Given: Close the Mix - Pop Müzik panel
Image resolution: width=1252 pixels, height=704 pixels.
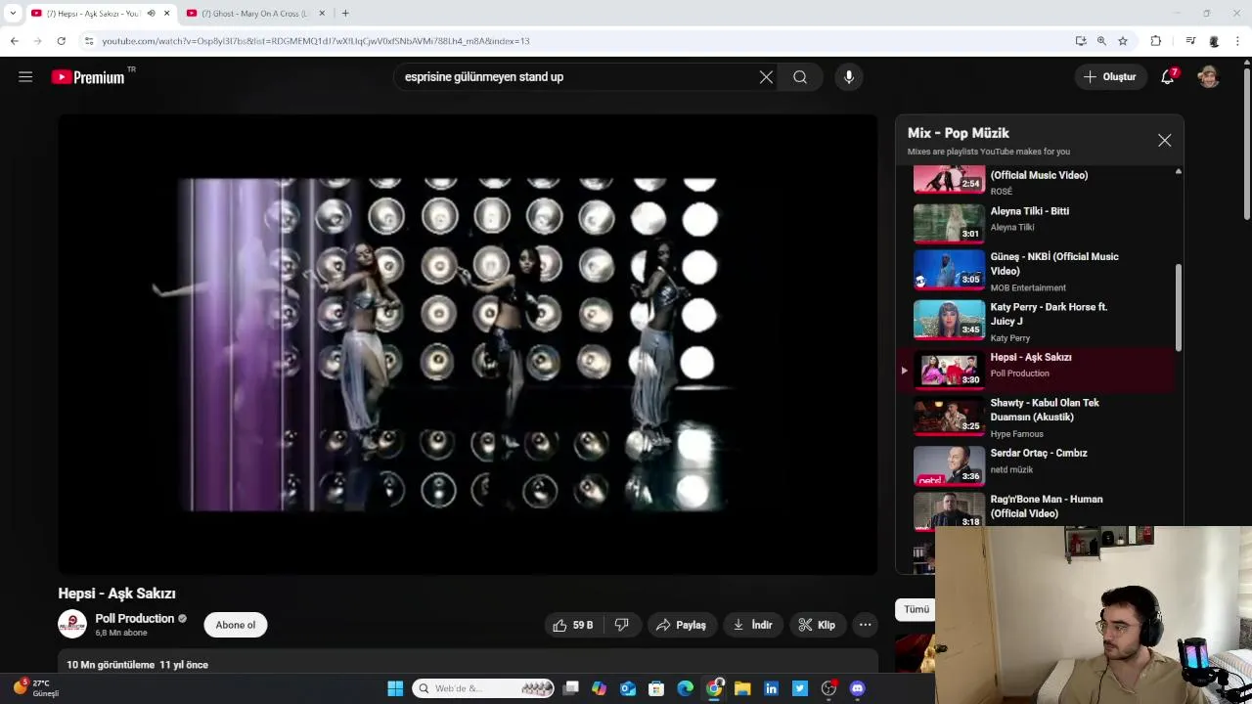Looking at the screenshot, I should pyautogui.click(x=1164, y=141).
